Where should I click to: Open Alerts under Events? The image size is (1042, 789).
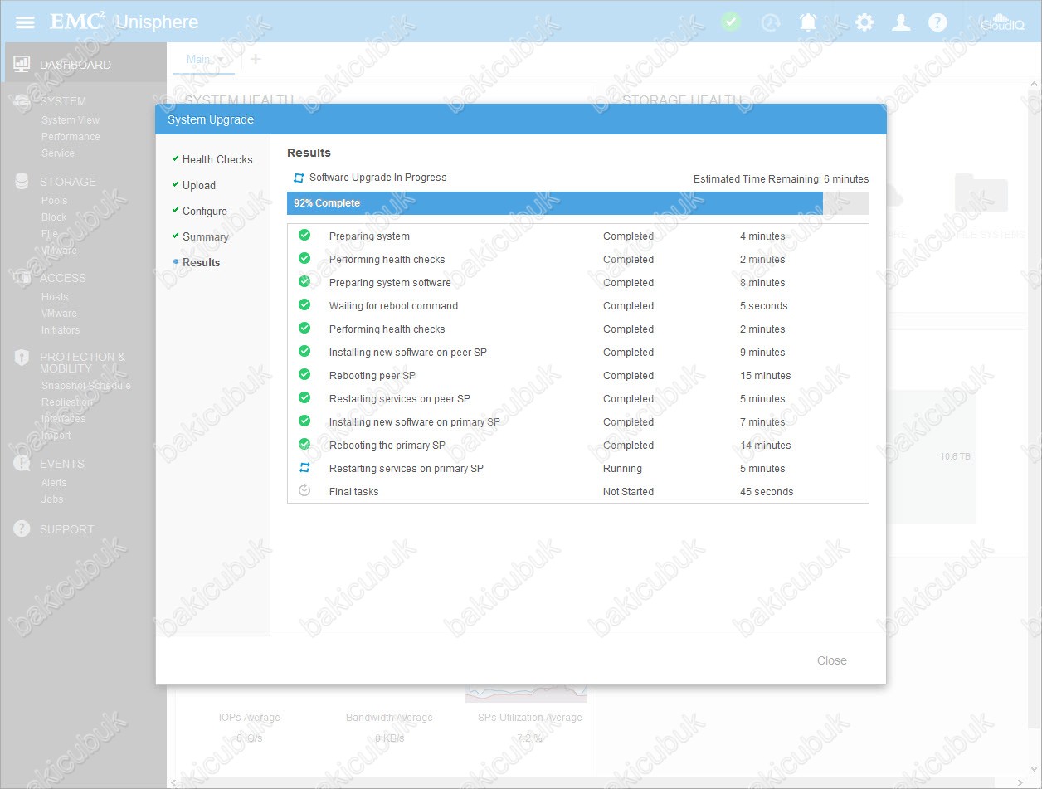(54, 483)
